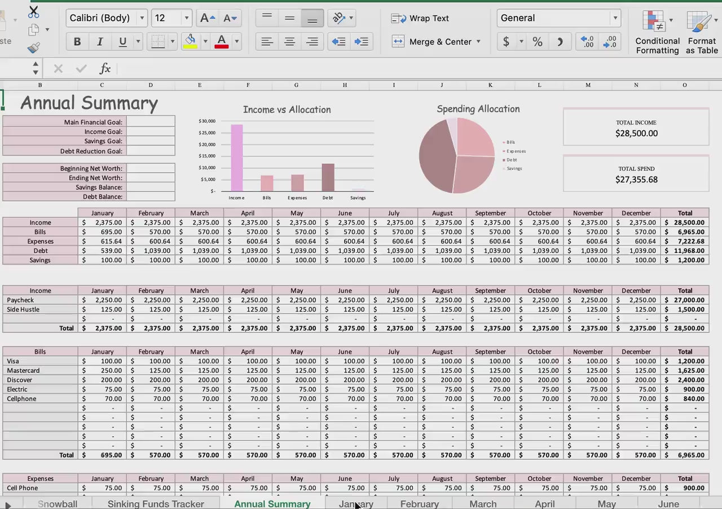The image size is (722, 509).
Task: Click the Copy icon
Action: click(34, 29)
